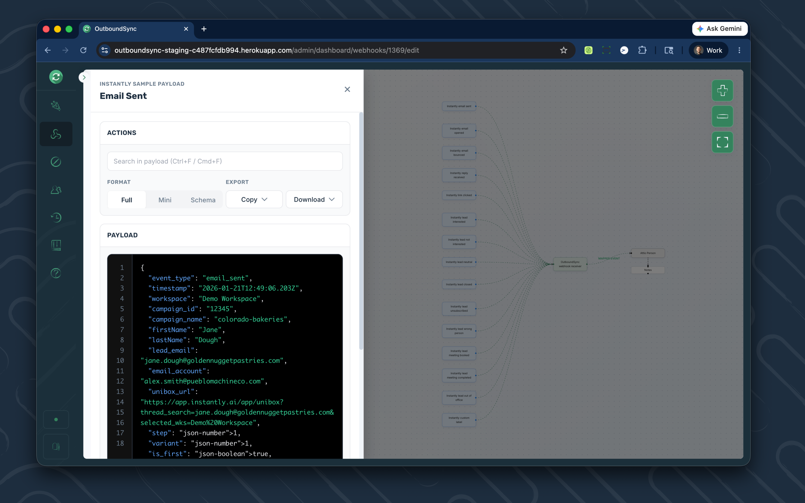Select the Instantly lead not interested node
Screen dimensions: 805x503
click(x=459, y=242)
